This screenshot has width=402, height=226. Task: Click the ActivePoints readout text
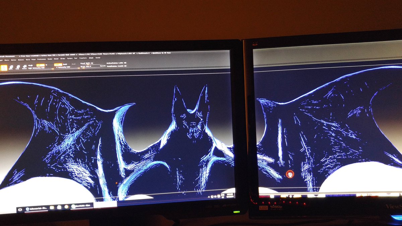(x=116, y=63)
